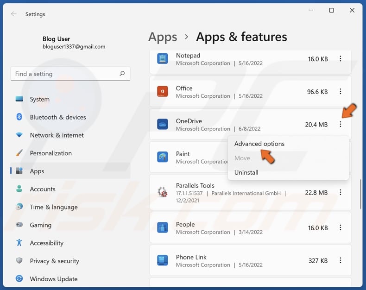Select the Apps category in sidebar

tap(70, 171)
